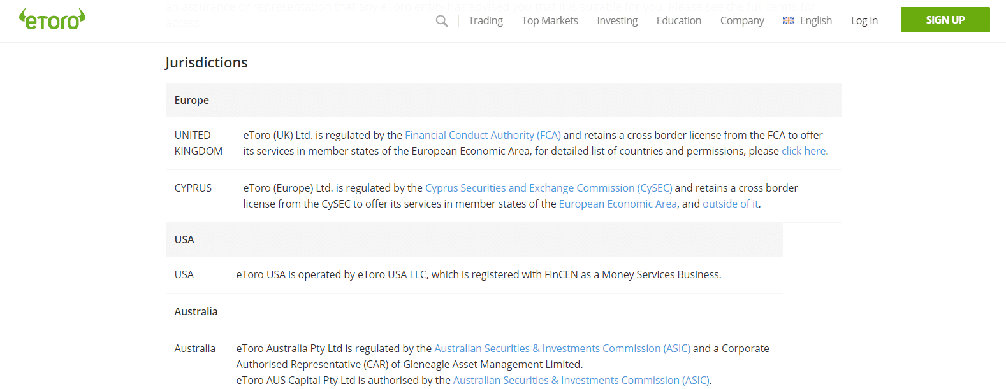Follow the 'outside of it' link
Screen dimensions: 1006x389
pos(730,204)
